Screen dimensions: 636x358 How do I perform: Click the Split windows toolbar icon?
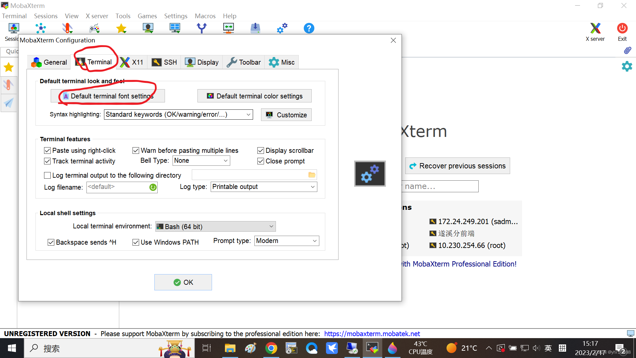[175, 29]
